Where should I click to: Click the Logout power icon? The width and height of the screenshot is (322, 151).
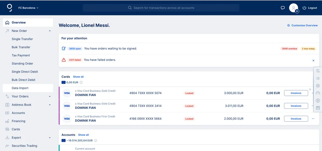tap(304, 8)
